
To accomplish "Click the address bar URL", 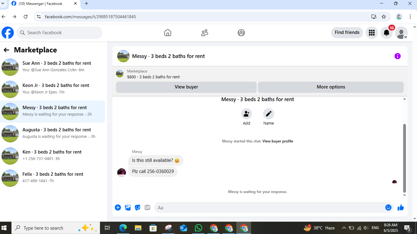I will coord(90,17).
